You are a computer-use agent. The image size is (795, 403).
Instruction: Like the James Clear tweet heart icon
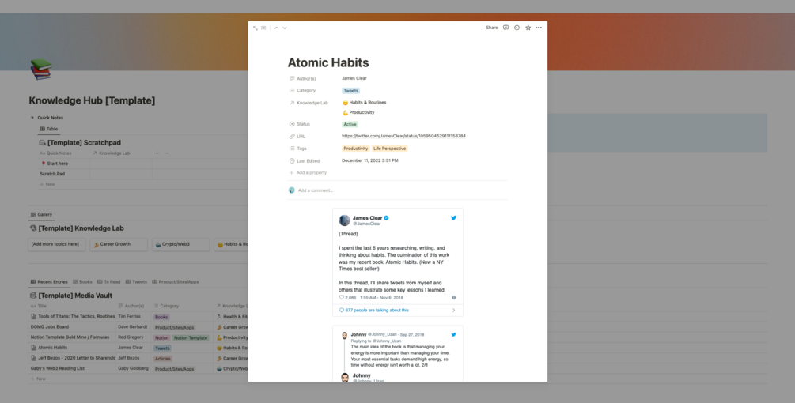tap(342, 298)
